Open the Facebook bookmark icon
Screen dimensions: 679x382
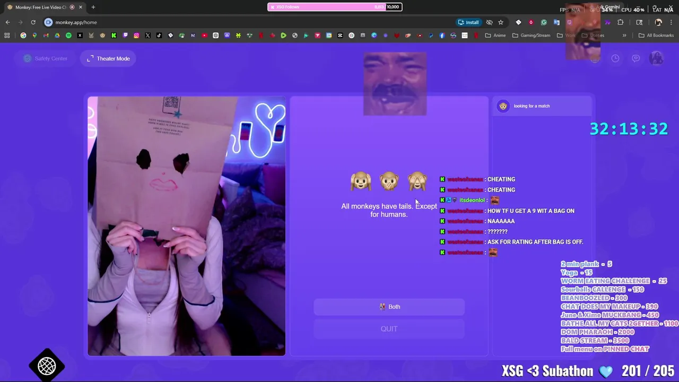pos(442,36)
